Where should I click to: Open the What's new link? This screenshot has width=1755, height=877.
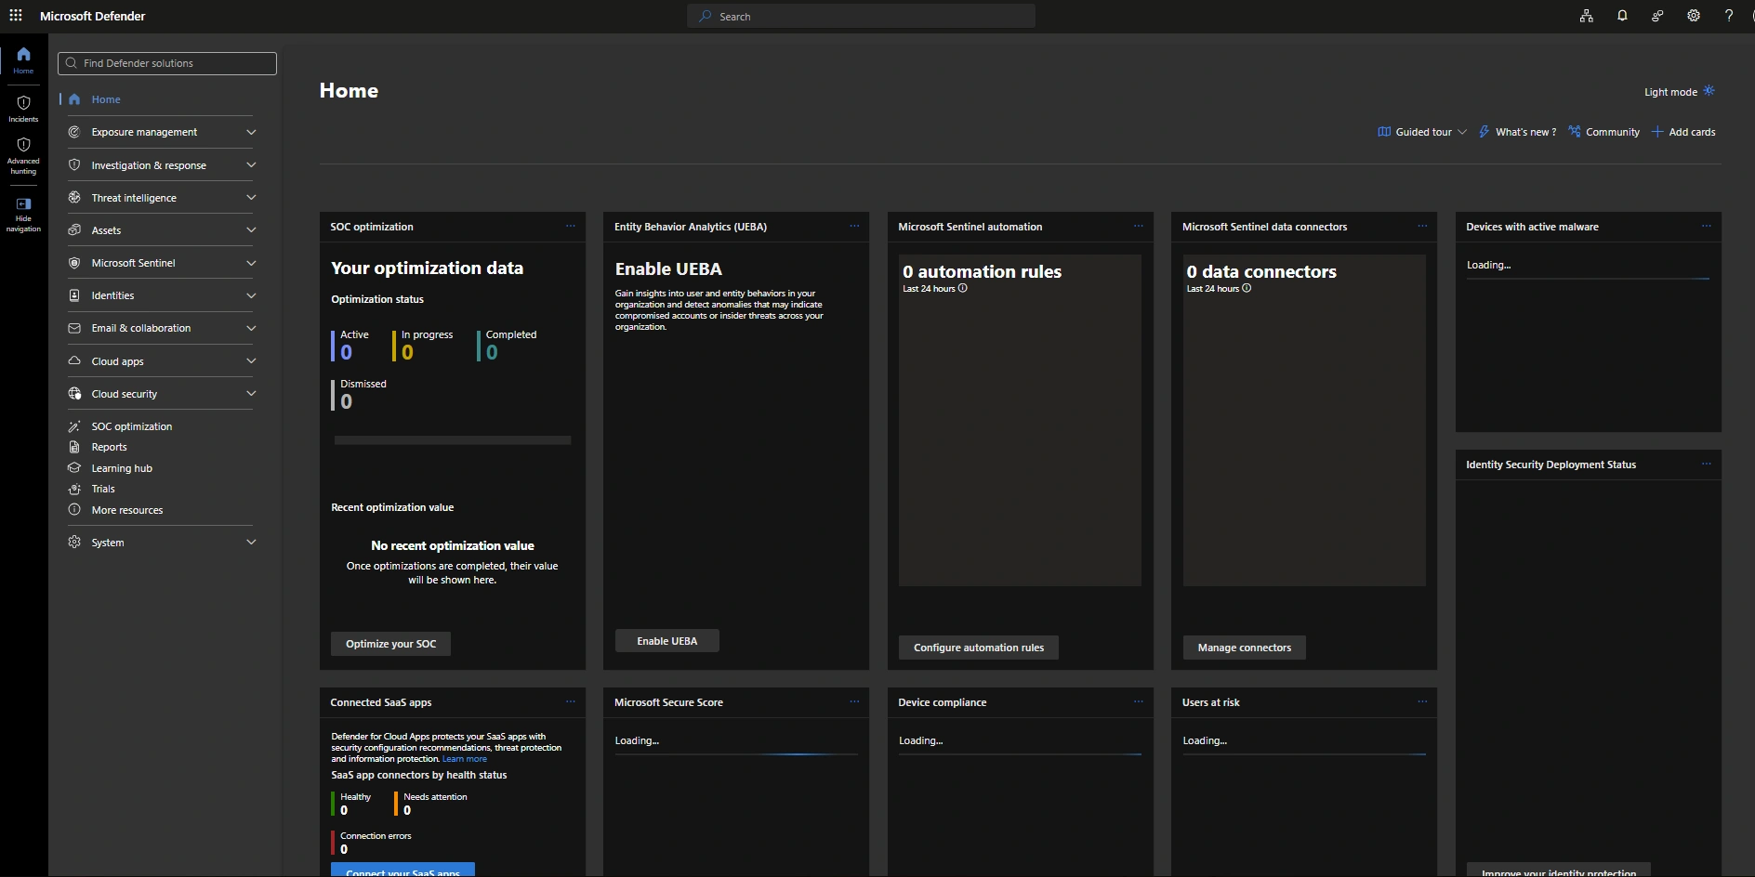1517,132
